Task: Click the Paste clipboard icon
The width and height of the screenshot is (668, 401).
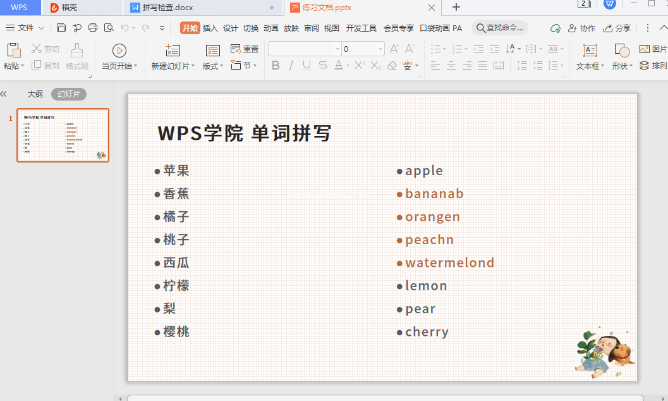Action: click(14, 51)
